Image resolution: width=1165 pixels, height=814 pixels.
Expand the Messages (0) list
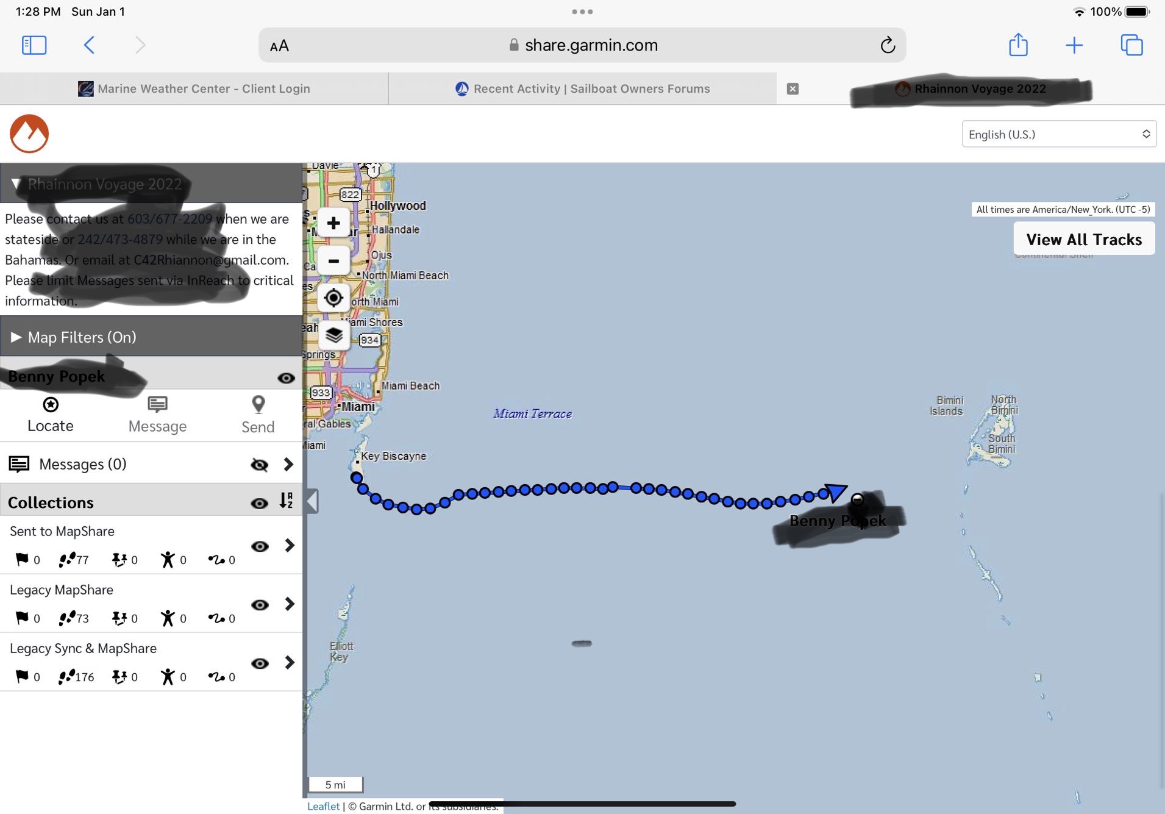click(x=288, y=465)
